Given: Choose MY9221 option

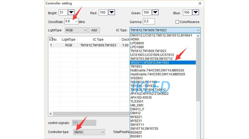Looking at the screenshot, I should click(163, 117).
